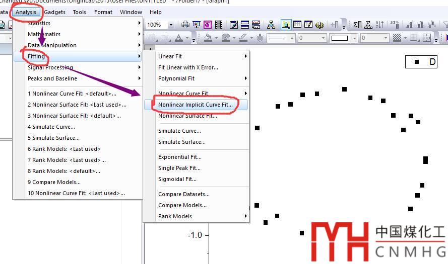Screen dimensions: 448x264
Task: Open the font color dropdown arrow
Action: [187, 38]
